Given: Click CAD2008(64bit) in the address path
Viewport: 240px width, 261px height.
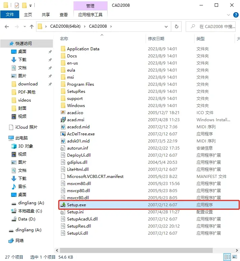Looking at the screenshot, I should coord(65,26).
